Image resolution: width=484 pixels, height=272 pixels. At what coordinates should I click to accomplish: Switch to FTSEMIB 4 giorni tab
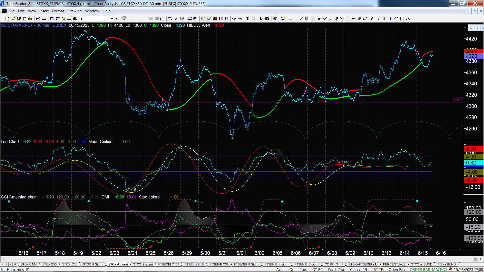(x=277, y=264)
